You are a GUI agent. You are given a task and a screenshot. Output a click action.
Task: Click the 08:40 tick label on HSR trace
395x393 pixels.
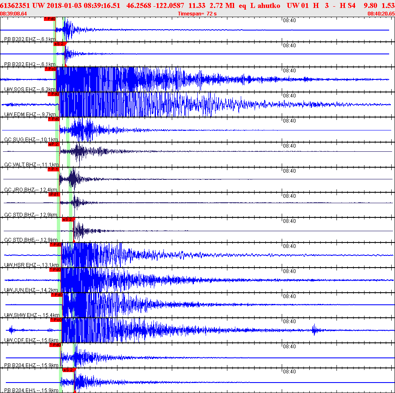[x=289, y=246]
